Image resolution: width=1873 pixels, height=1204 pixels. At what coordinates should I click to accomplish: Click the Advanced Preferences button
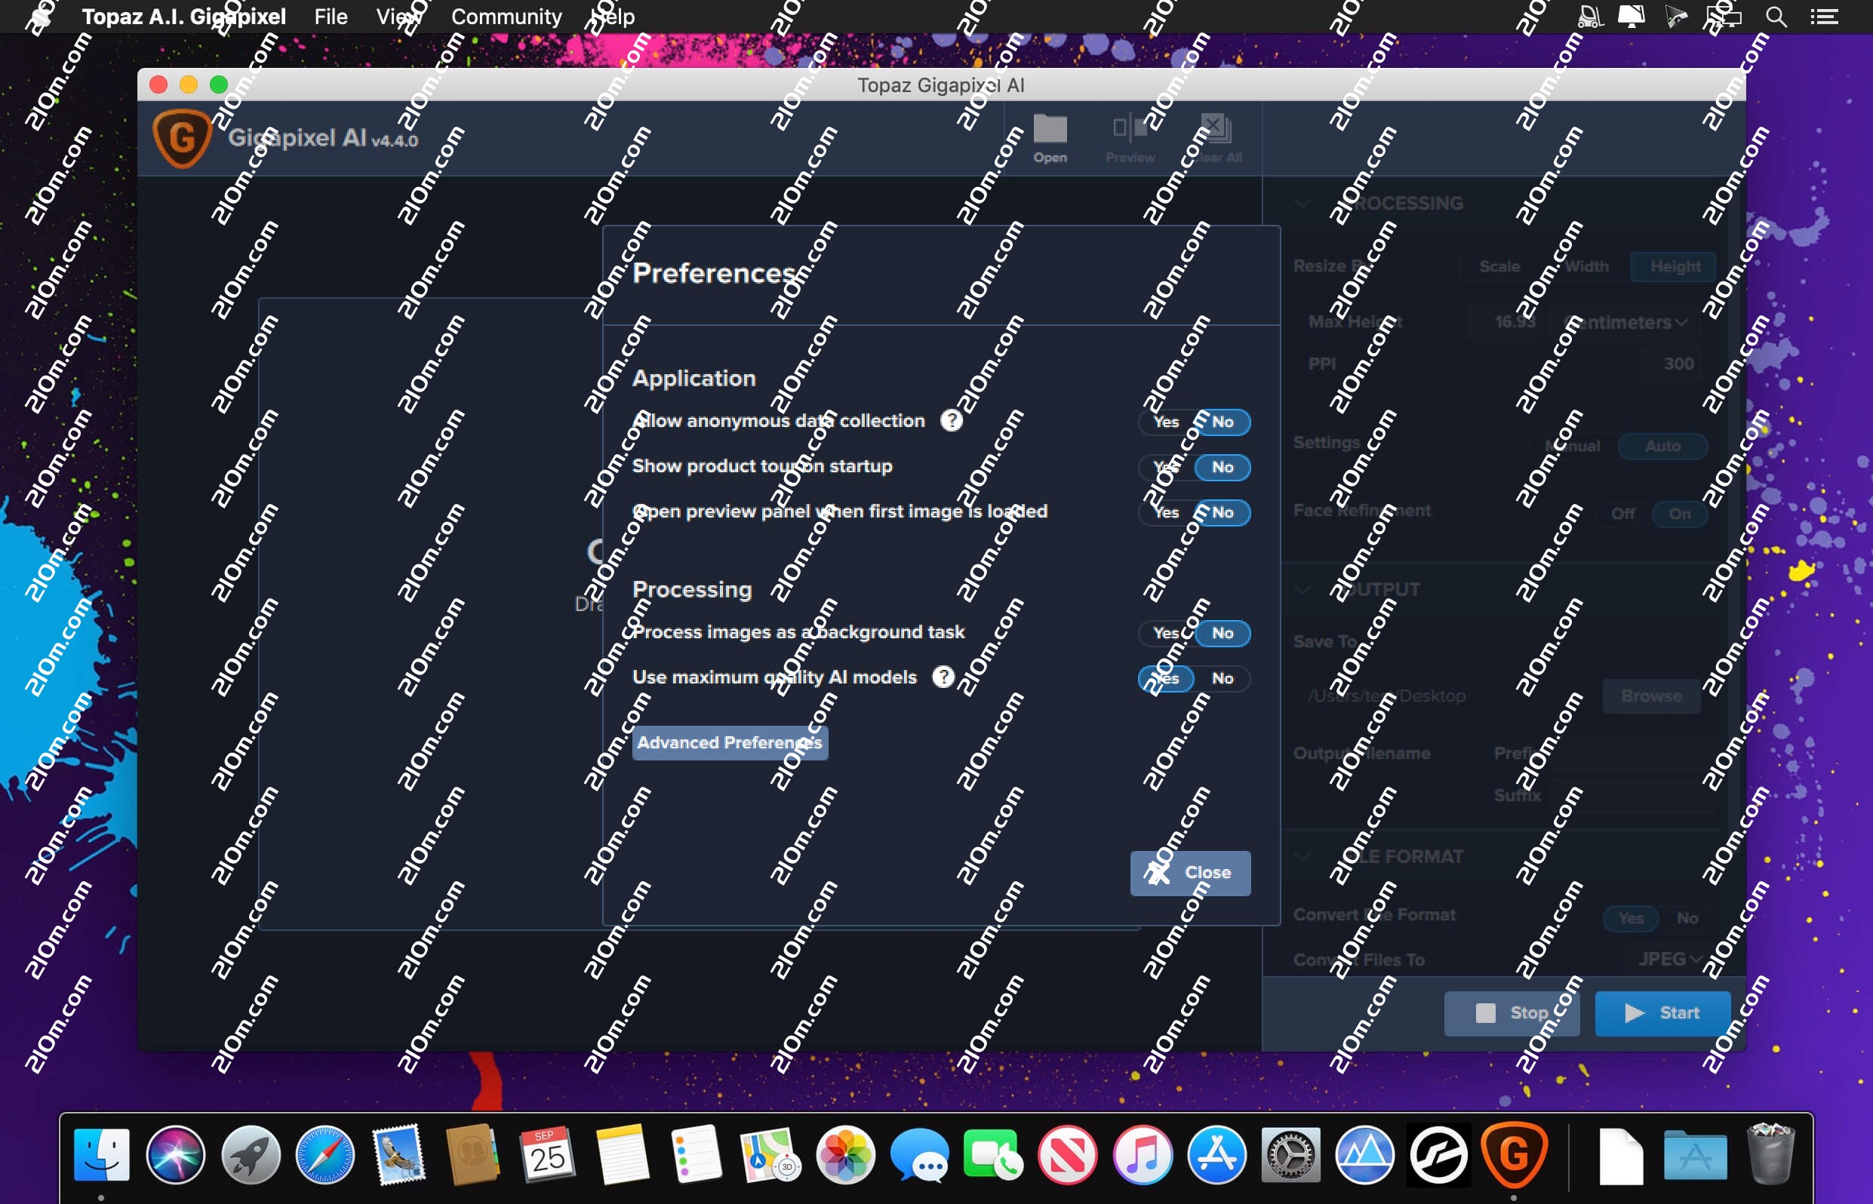(729, 743)
